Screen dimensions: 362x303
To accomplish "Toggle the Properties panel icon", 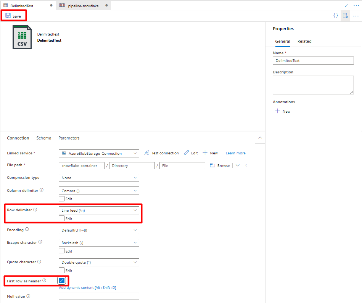I will [345, 16].
